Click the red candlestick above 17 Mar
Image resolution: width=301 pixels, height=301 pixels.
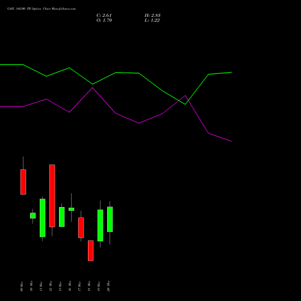coord(81,228)
